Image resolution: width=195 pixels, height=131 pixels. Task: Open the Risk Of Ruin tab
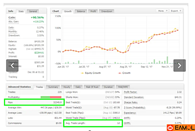92,87
